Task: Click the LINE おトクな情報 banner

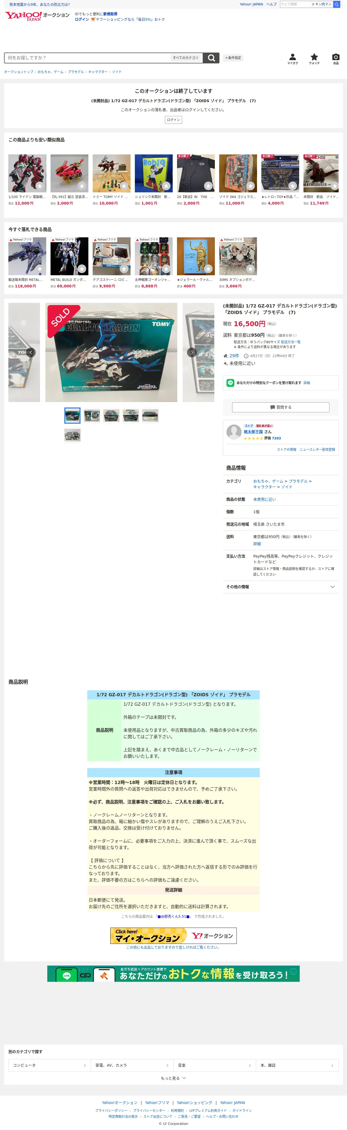Action: click(x=173, y=974)
